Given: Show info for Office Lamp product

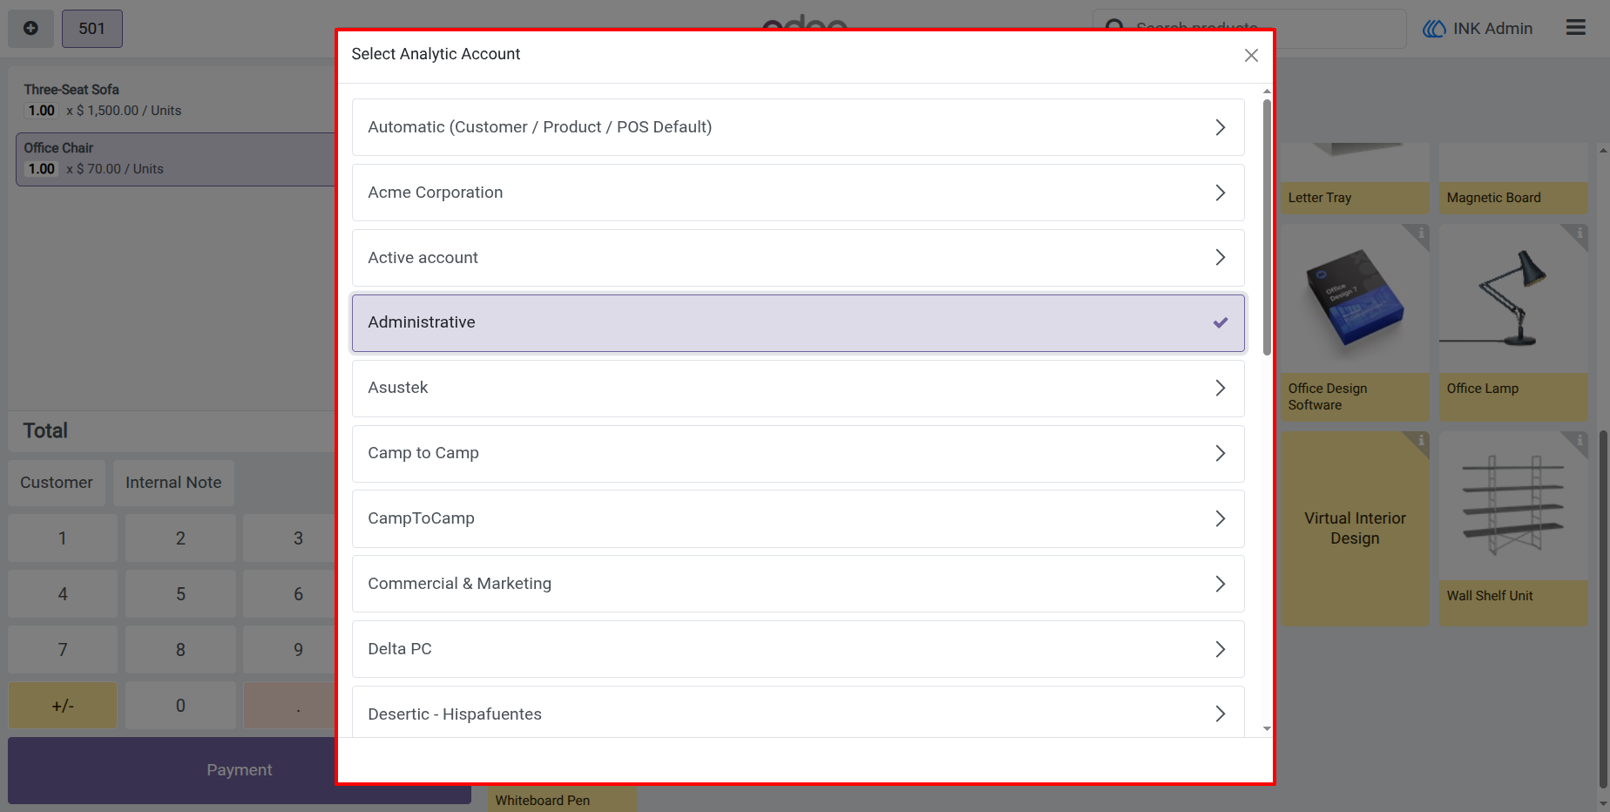Looking at the screenshot, I should point(1579,233).
